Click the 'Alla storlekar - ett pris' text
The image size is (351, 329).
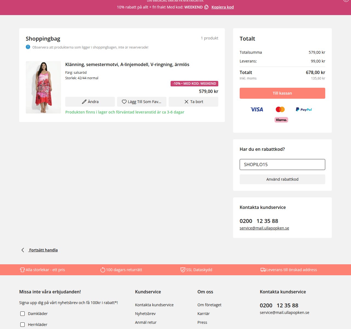click(x=45, y=270)
